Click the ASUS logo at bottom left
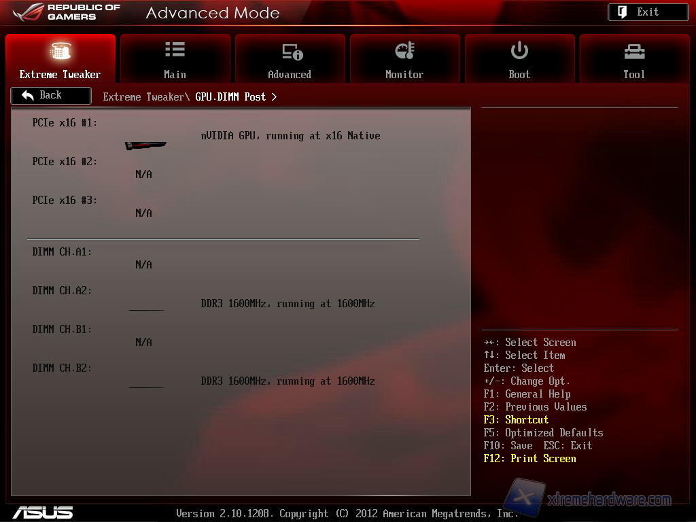The height and width of the screenshot is (522, 696). 42,512
